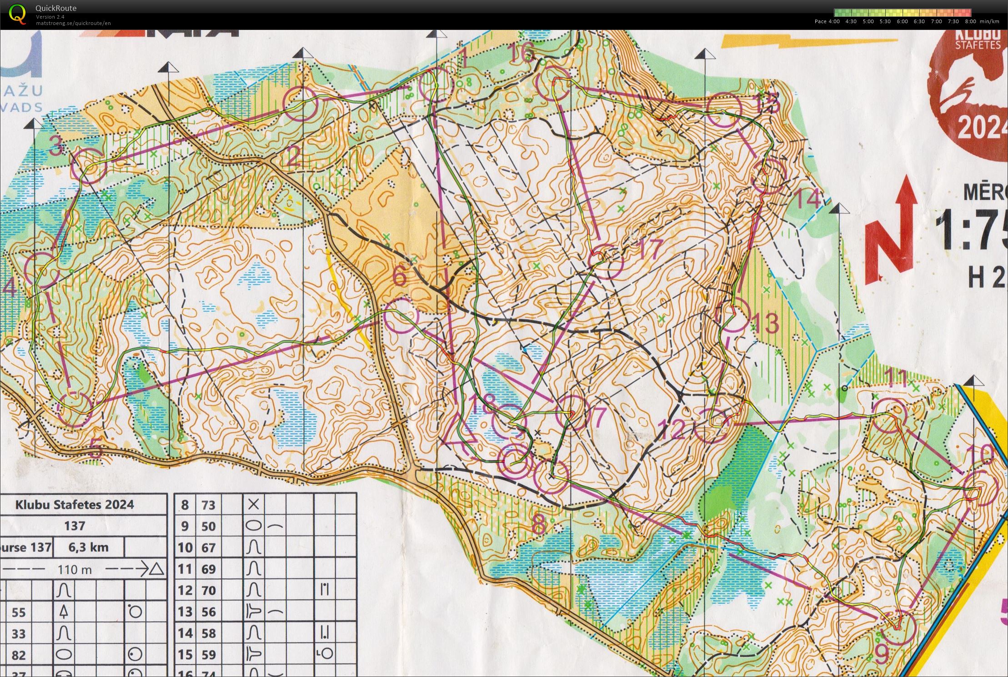Click the Klubu Stafetes 2024 title cell

75,504
